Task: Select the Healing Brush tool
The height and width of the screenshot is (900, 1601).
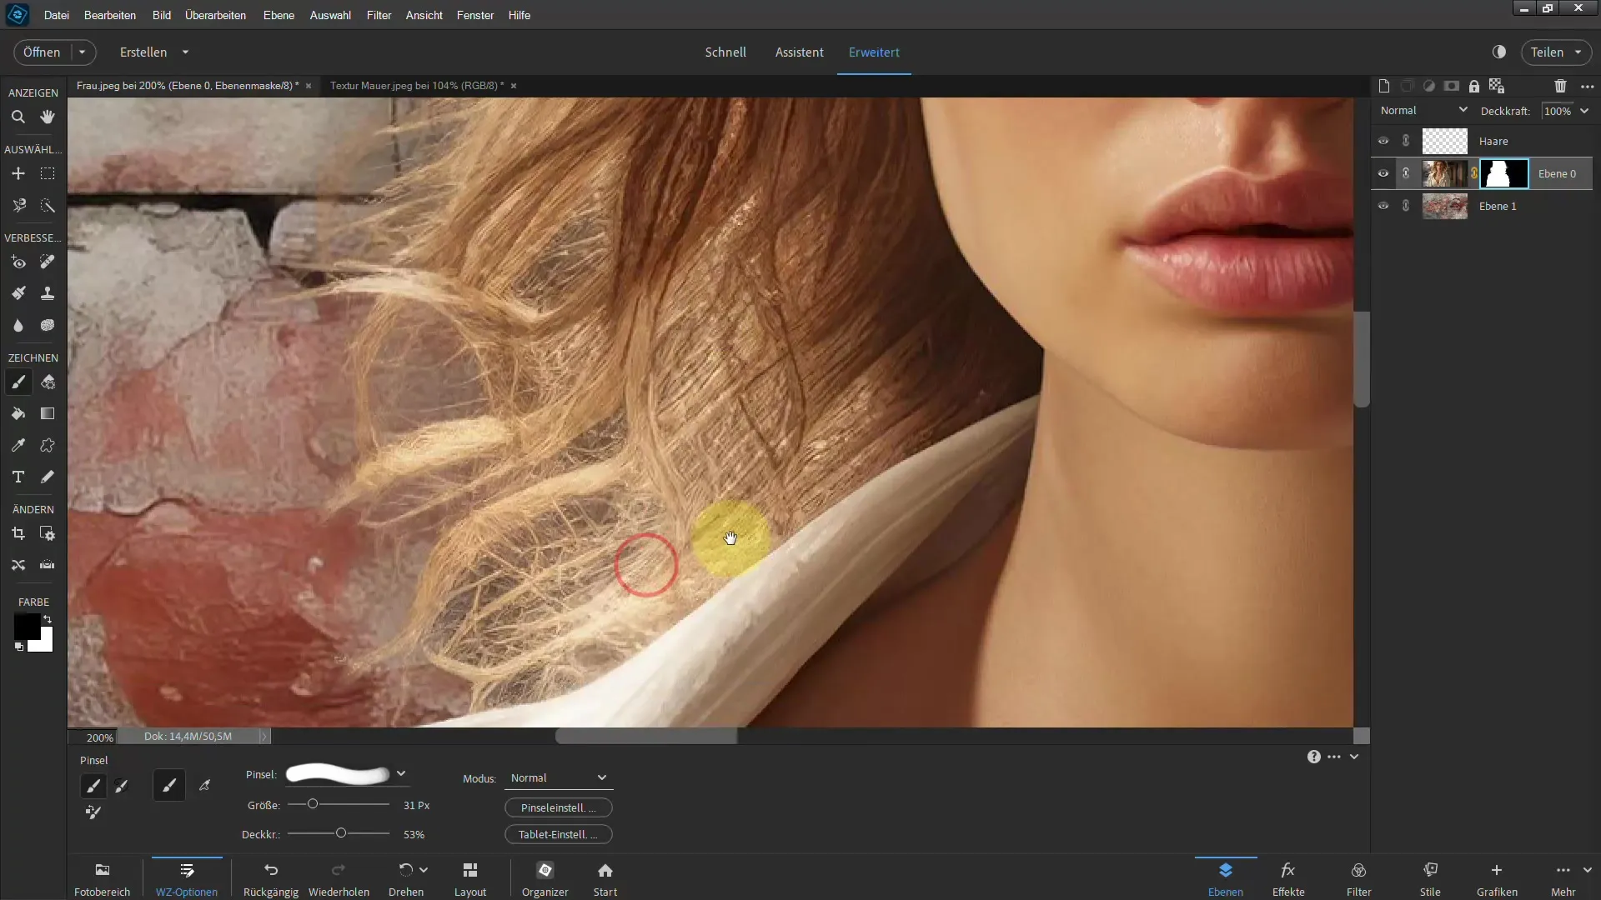Action: pyautogui.click(x=48, y=262)
